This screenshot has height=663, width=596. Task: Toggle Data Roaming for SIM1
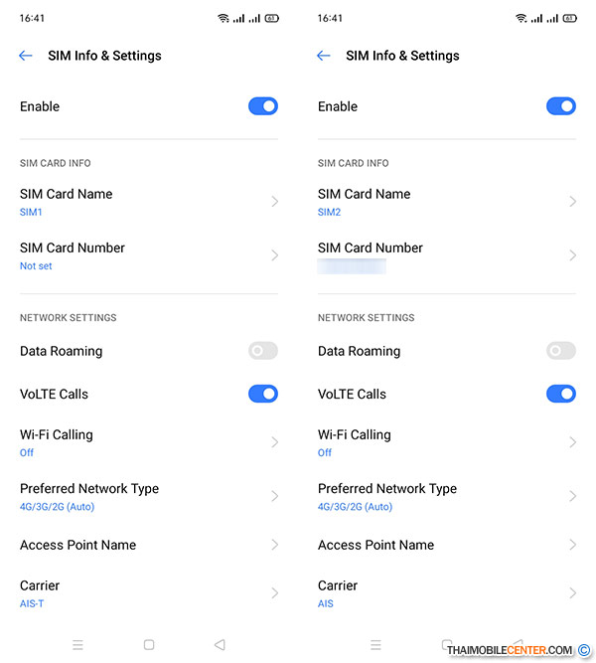click(263, 351)
